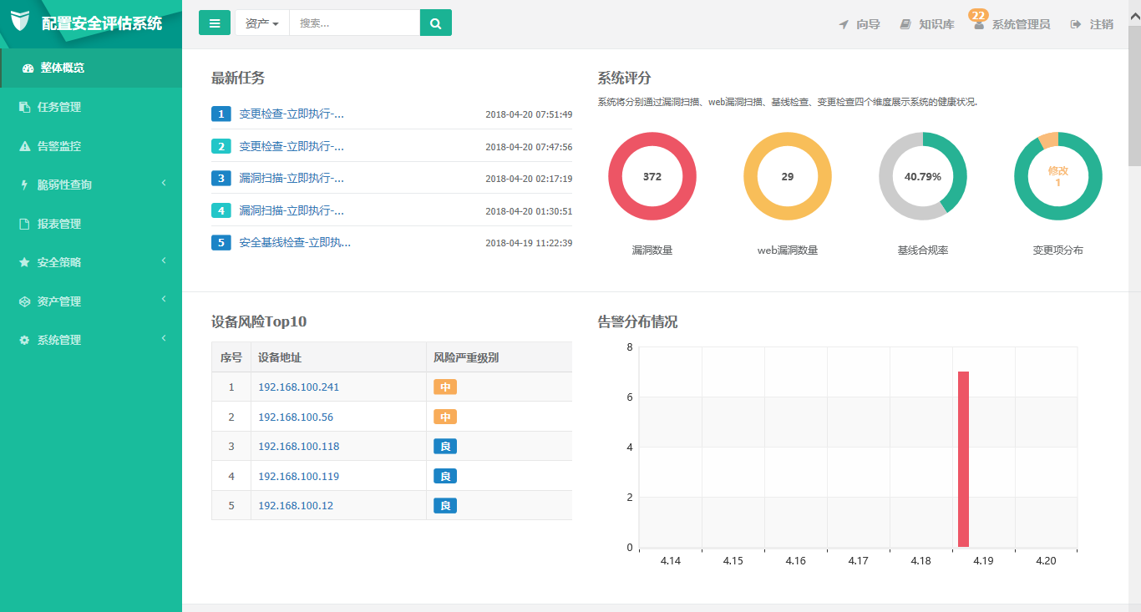Go to 任务管理 in sidebar
Image resolution: width=1141 pixels, height=612 pixels.
(58, 107)
